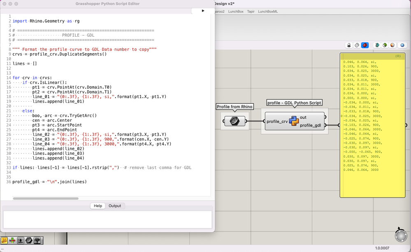Click the orange half-sphere display icon
411x252 pixels.
392,45
